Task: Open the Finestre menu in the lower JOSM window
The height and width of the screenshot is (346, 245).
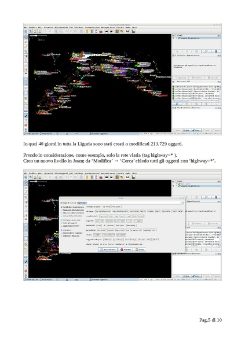Action: tap(120, 174)
